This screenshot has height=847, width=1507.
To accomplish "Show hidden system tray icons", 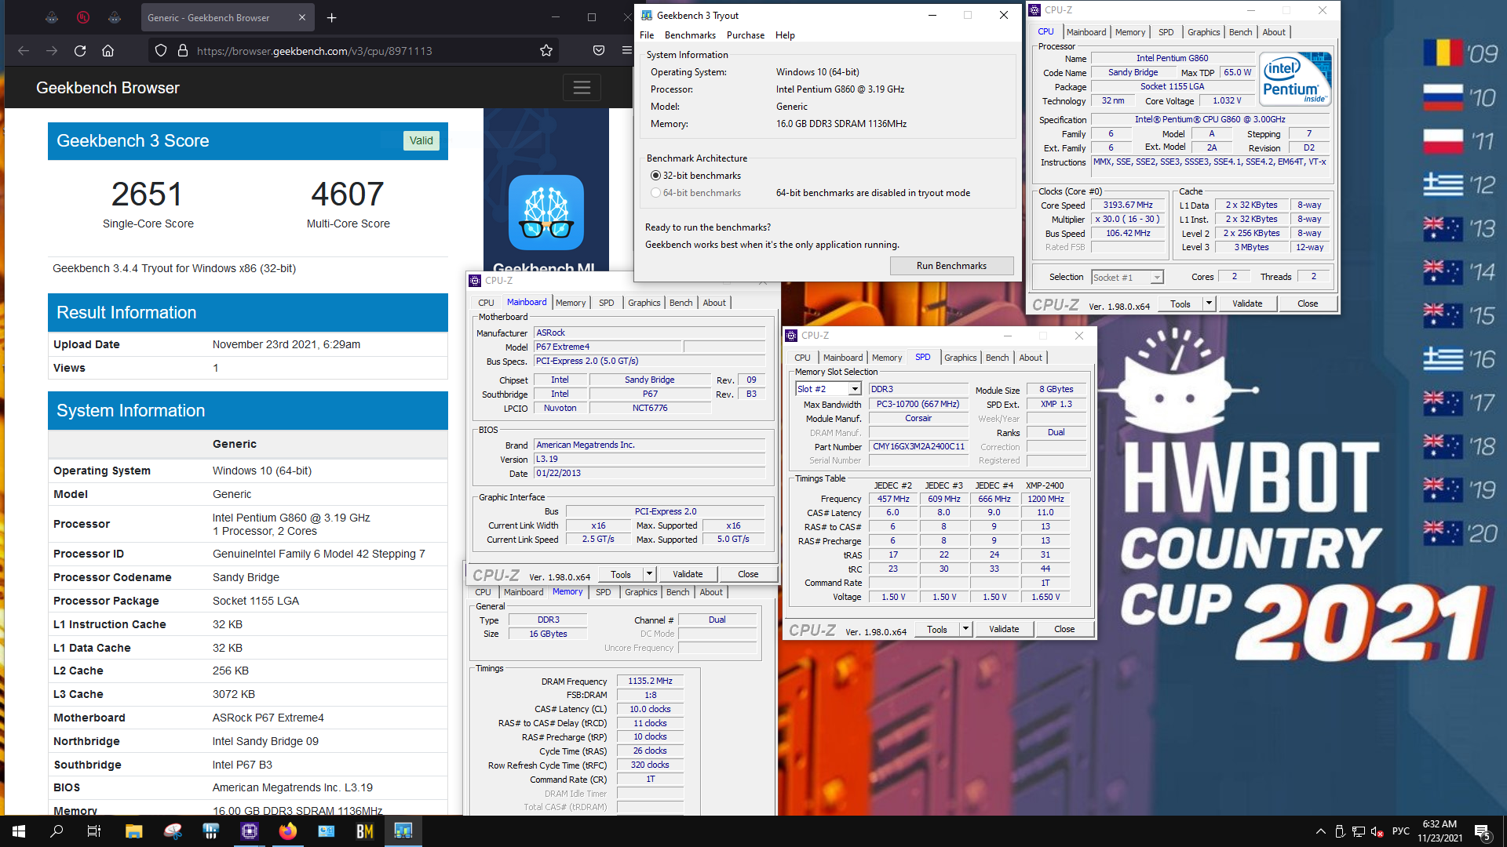I will click(x=1321, y=831).
